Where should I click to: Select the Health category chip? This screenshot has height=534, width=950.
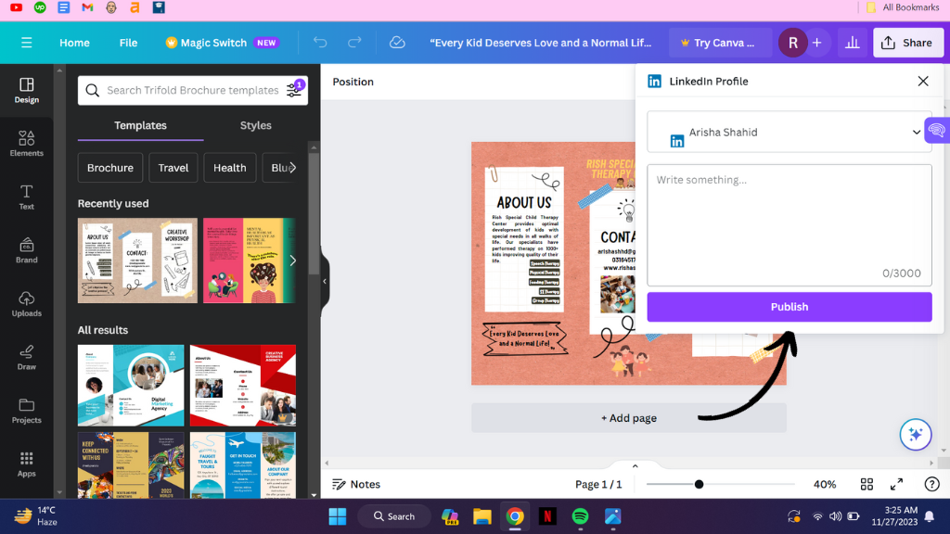[230, 168]
